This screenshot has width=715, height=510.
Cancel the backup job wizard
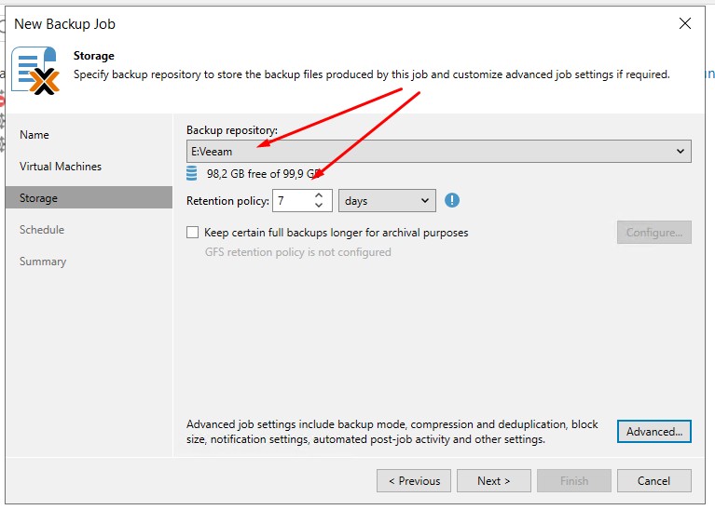(653, 481)
